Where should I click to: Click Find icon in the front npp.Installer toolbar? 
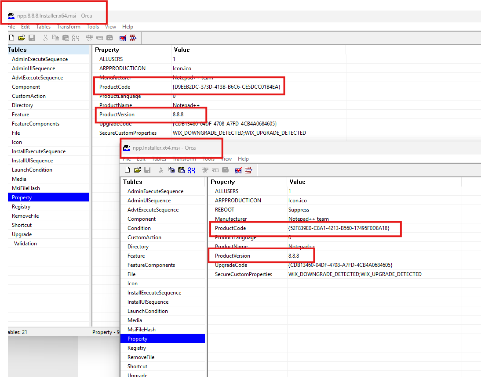pos(192,170)
